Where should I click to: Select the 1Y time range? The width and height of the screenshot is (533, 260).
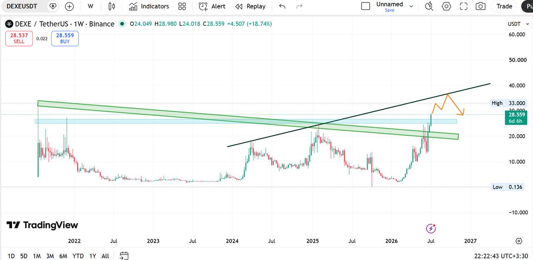(x=92, y=256)
